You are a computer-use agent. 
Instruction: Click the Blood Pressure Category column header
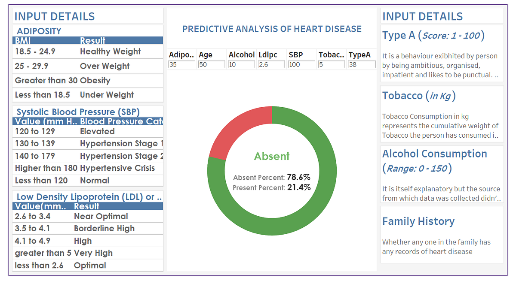click(121, 121)
